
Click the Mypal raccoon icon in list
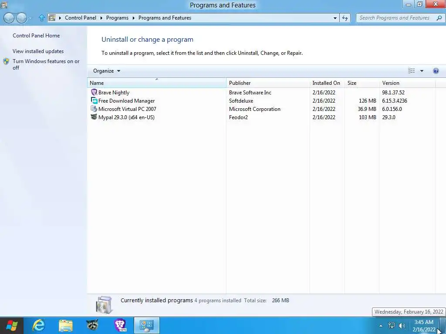[94, 117]
